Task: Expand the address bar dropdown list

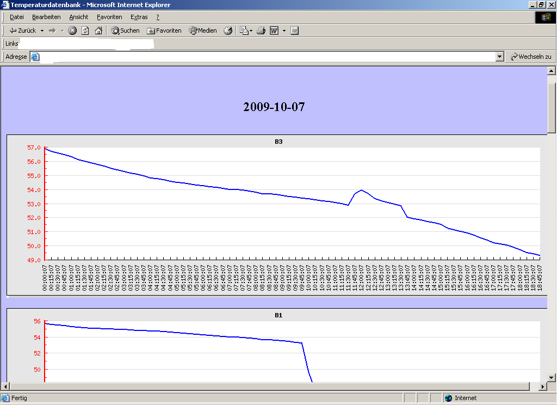Action: (x=500, y=57)
